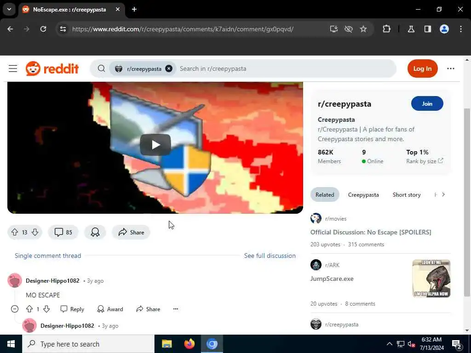Show hidden system tray icons

pos(389,344)
